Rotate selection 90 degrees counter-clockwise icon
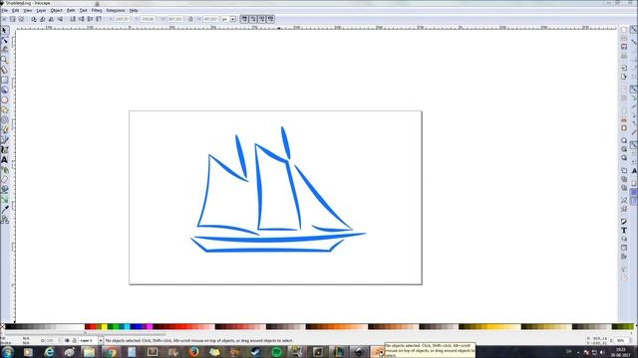Screen dimensions: 638x358 pyautogui.click(x=34, y=19)
